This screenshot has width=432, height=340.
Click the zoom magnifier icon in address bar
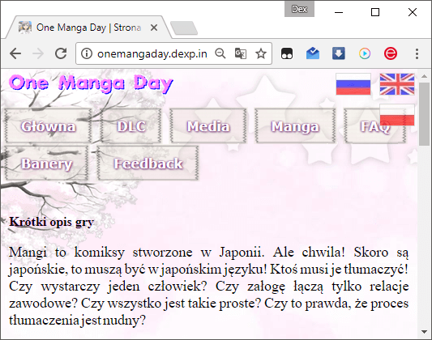click(x=220, y=53)
